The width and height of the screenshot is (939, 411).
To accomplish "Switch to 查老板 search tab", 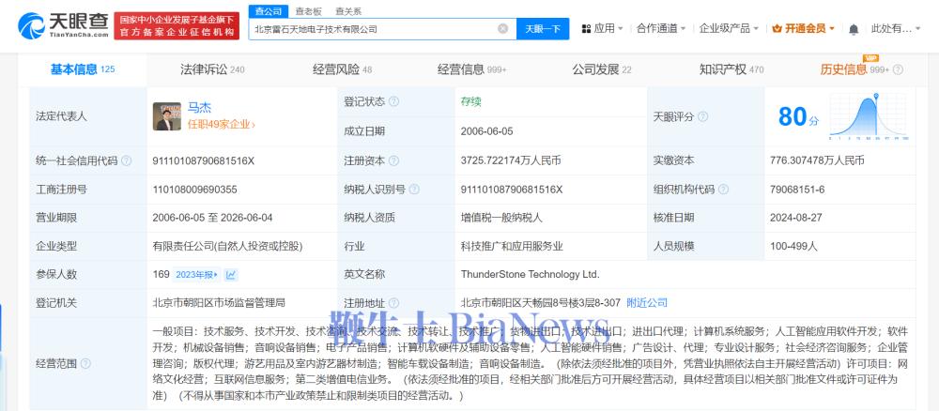I will click(308, 11).
